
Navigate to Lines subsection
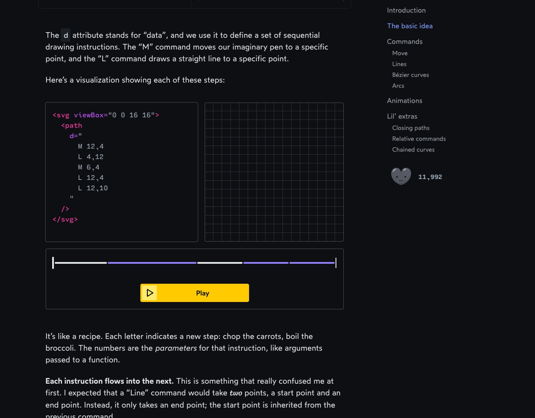[399, 64]
